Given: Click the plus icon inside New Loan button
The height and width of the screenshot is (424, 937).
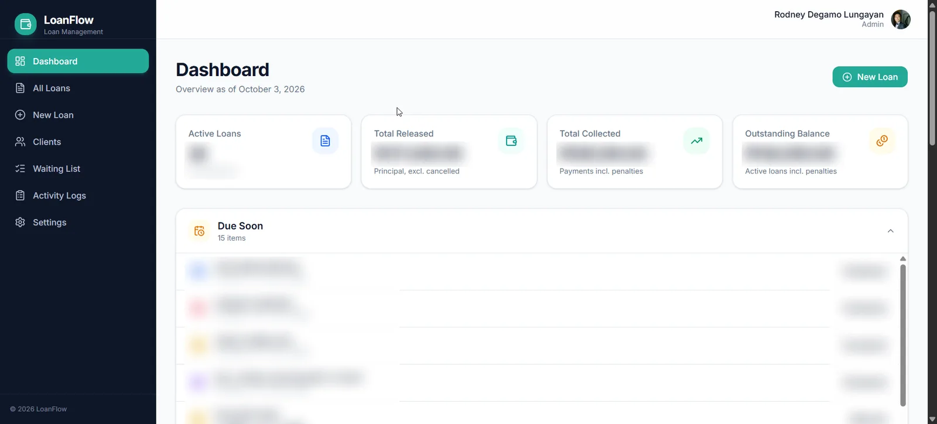Looking at the screenshot, I should [847, 77].
